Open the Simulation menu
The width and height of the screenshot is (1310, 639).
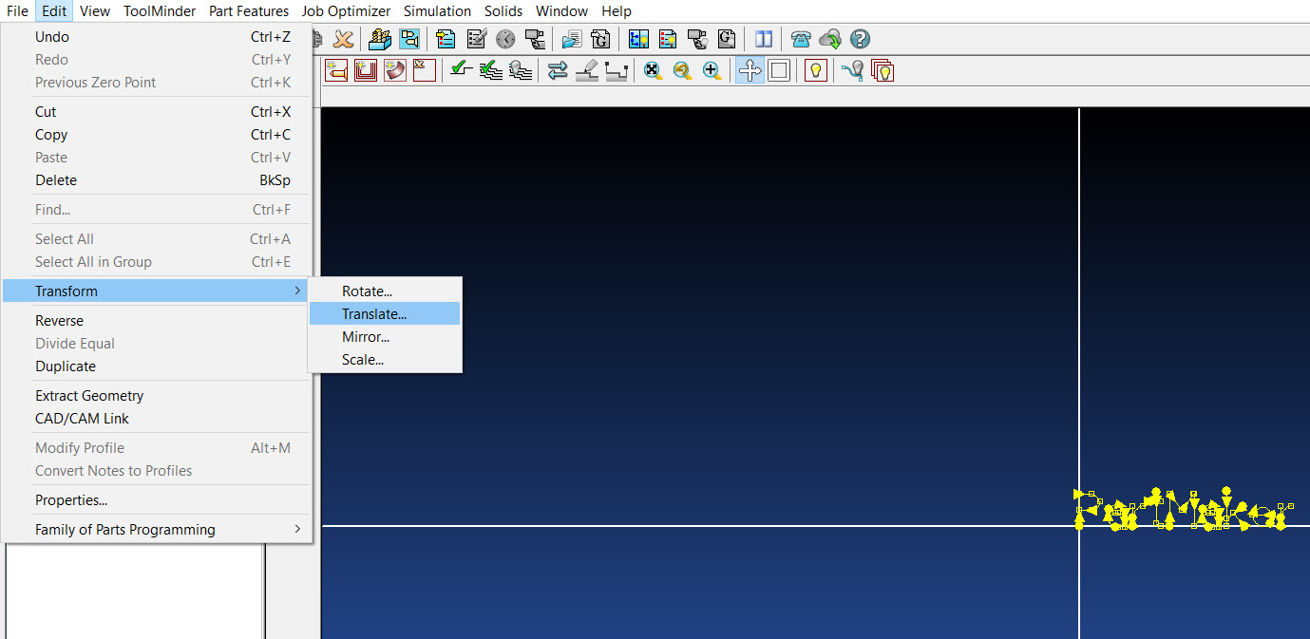(x=437, y=10)
